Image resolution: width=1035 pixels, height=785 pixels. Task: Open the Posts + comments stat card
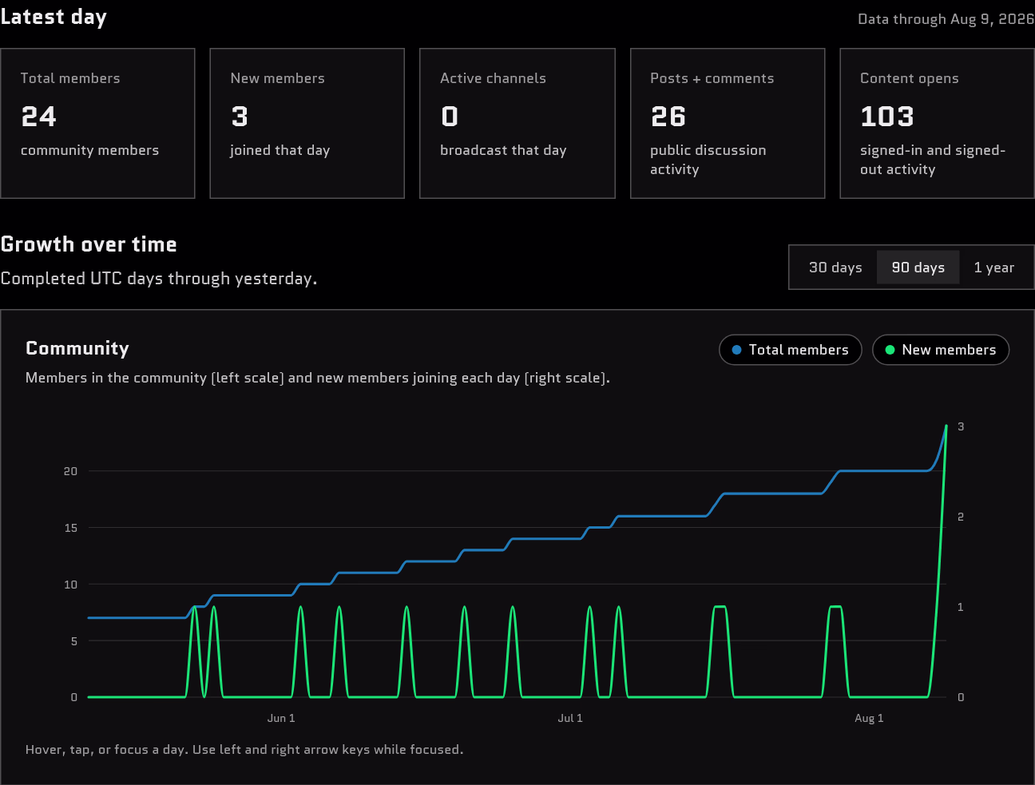click(x=728, y=123)
